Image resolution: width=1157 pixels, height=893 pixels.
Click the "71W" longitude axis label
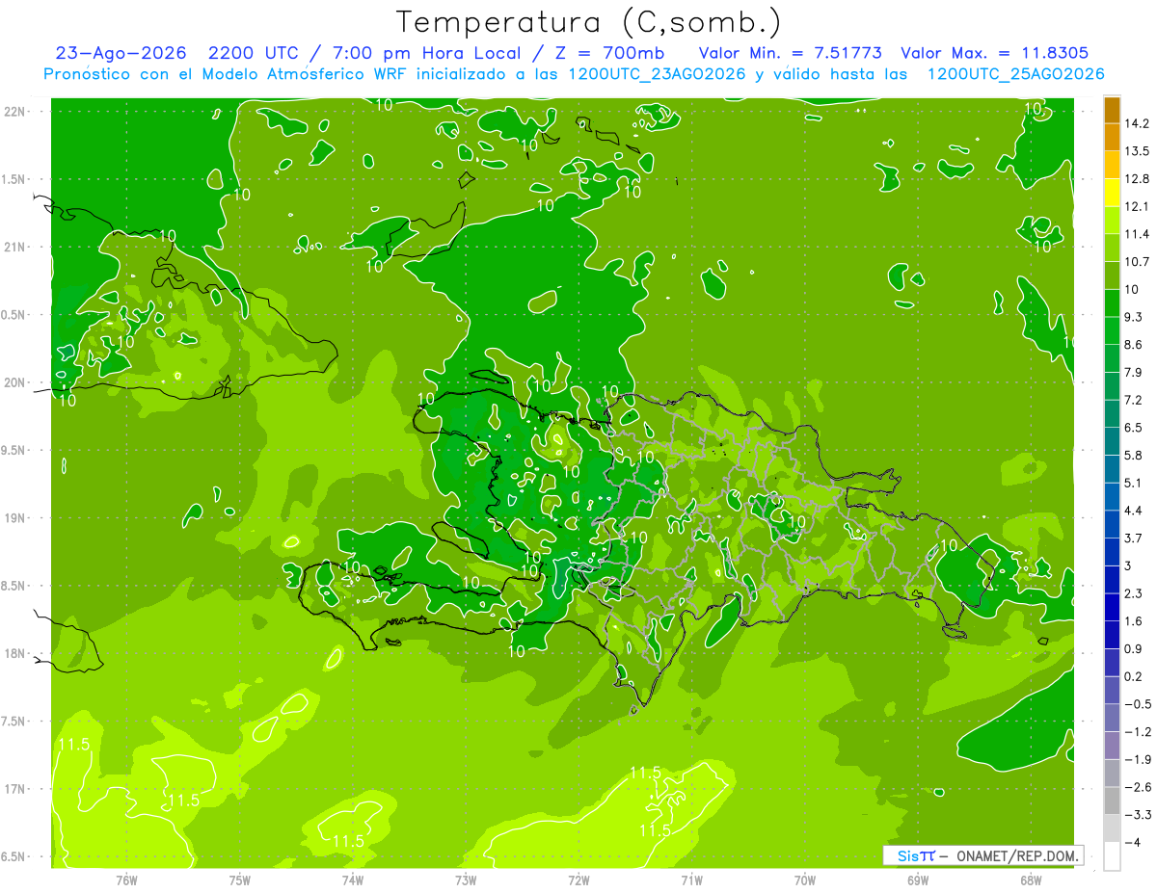pos(691,880)
